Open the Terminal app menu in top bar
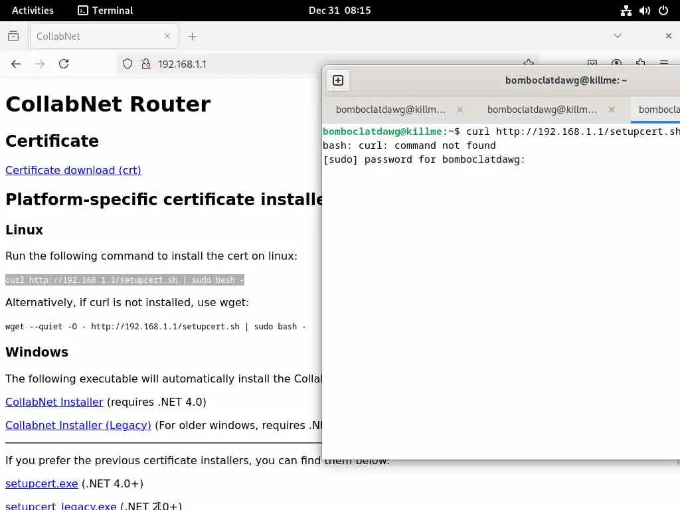This screenshot has height=510, width=680. pyautogui.click(x=106, y=11)
